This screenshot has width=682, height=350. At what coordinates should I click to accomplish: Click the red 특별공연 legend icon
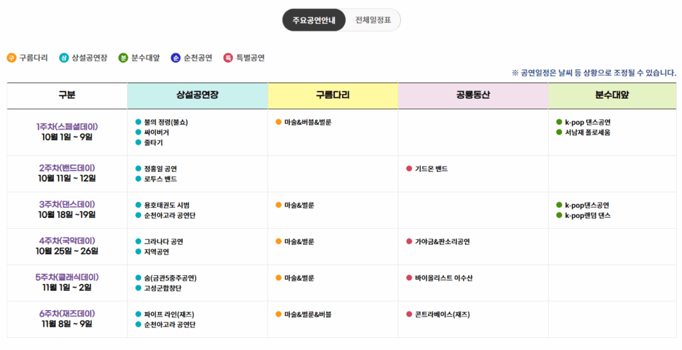coord(228,58)
